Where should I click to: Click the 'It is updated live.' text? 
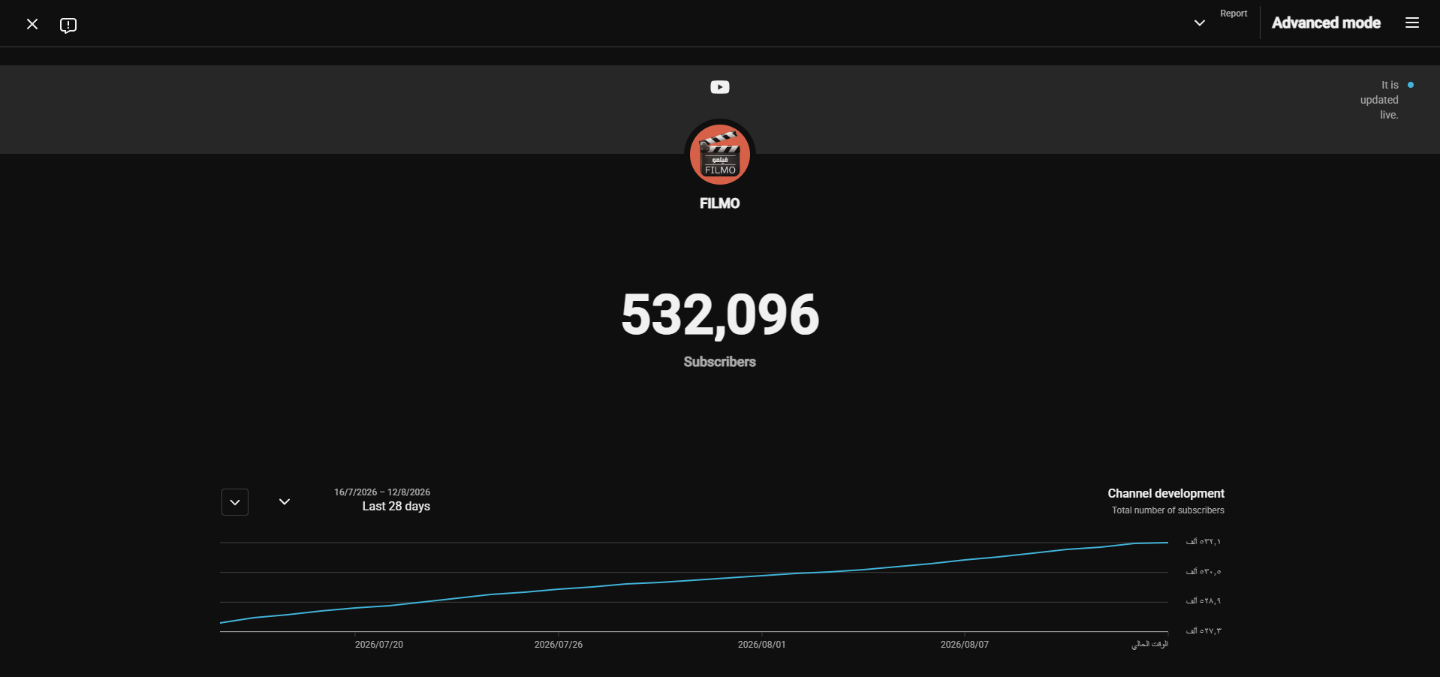point(1379,100)
